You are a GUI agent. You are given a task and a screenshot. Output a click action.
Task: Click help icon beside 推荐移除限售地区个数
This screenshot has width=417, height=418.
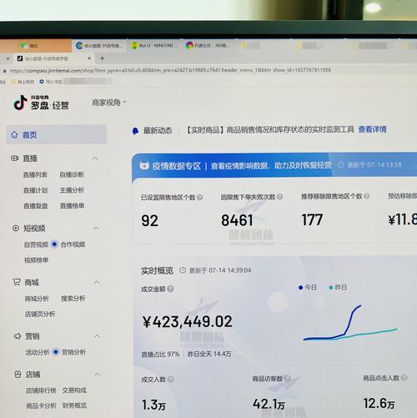tap(367, 196)
